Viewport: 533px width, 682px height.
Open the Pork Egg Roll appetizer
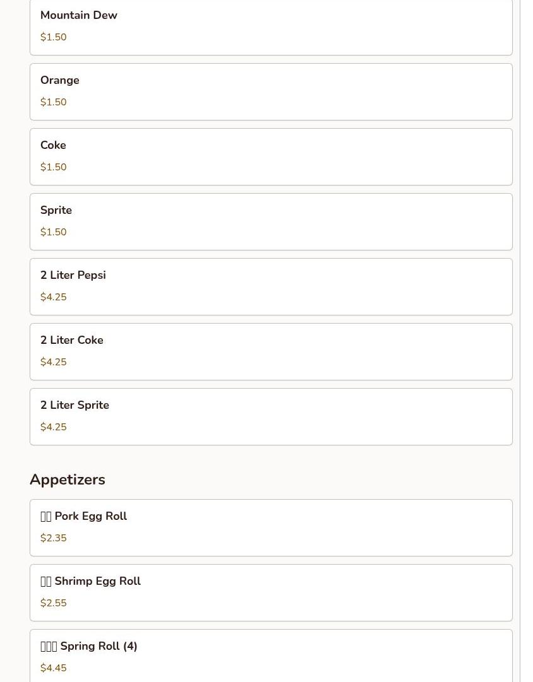point(270,527)
